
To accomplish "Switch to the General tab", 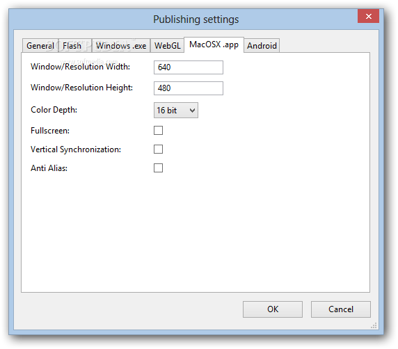I will [40, 46].
